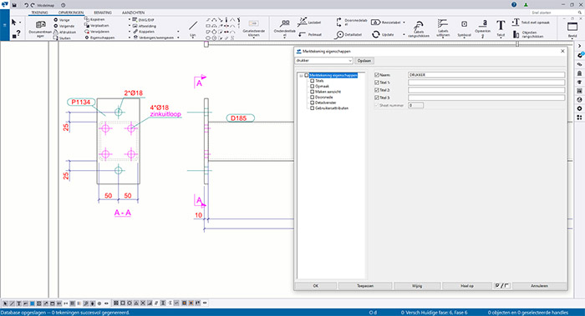Toggle the Titel 1 checkbox
The image size is (585, 316).
(x=376, y=83)
